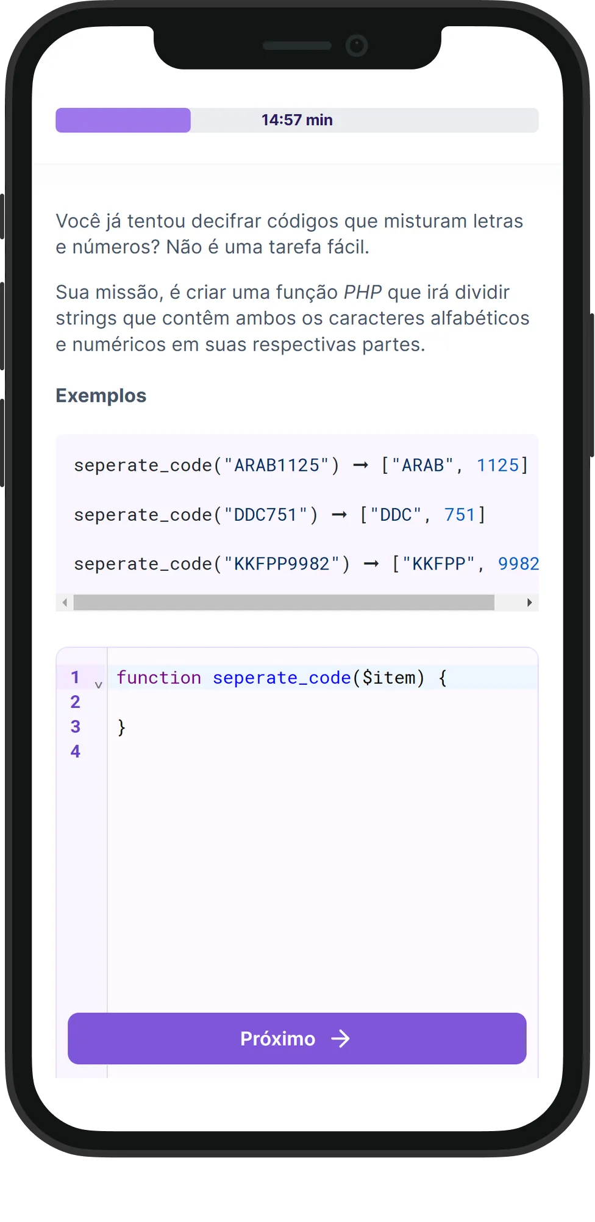Click the arrow icon in Próximo button
Image resolution: width=595 pixels, height=1222 pixels.
341,1038
